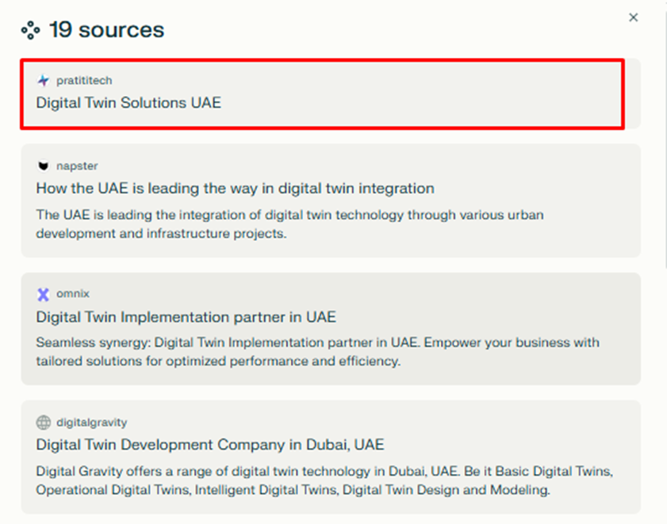Click the omnix Seamless synergy description text
The height and width of the screenshot is (524, 667).
click(x=317, y=352)
